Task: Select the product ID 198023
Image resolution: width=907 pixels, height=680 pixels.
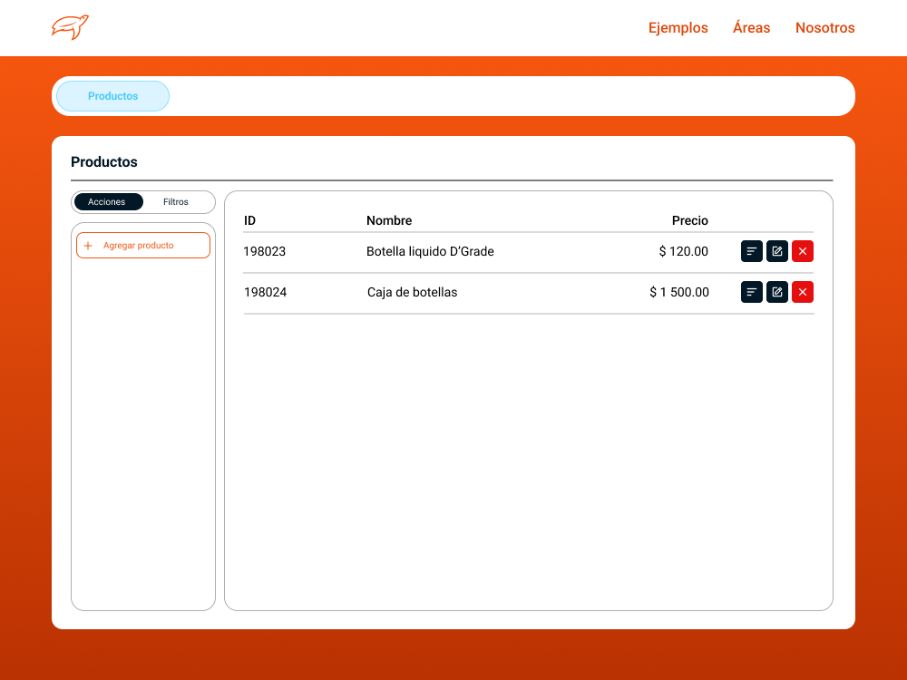Action: pos(264,251)
